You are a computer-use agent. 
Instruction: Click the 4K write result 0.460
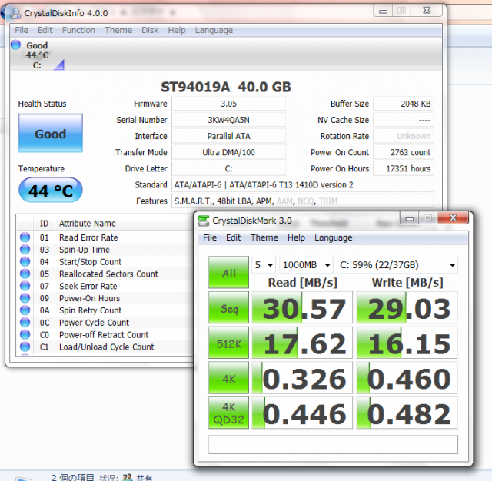[407, 378]
